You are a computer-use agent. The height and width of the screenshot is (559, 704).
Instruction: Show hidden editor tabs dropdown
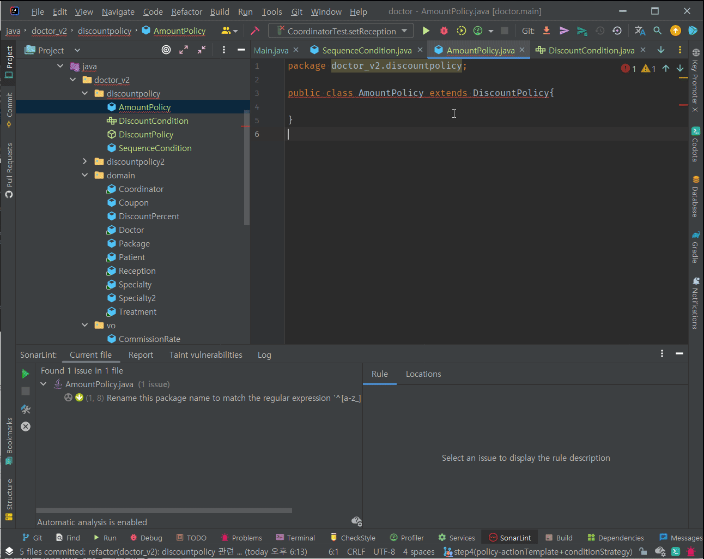coord(661,50)
